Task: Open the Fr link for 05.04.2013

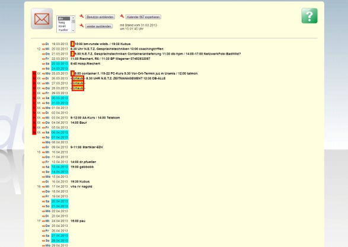Action: [x=47, y=127]
